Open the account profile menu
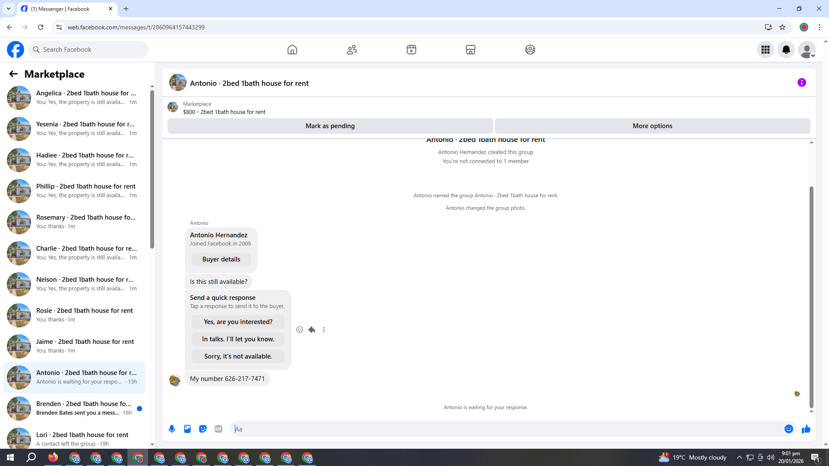This screenshot has width=829, height=466. point(807,50)
